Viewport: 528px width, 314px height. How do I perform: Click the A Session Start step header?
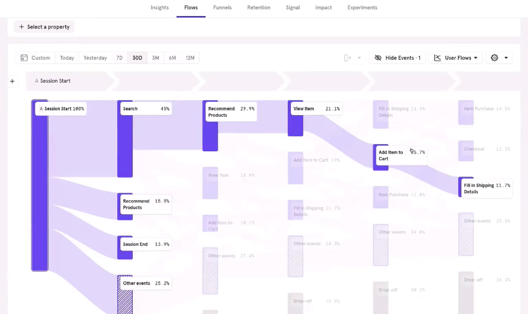53,81
